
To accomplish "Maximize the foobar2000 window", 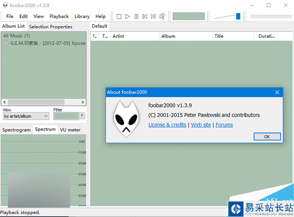I will pyautogui.click(x=269, y=5).
